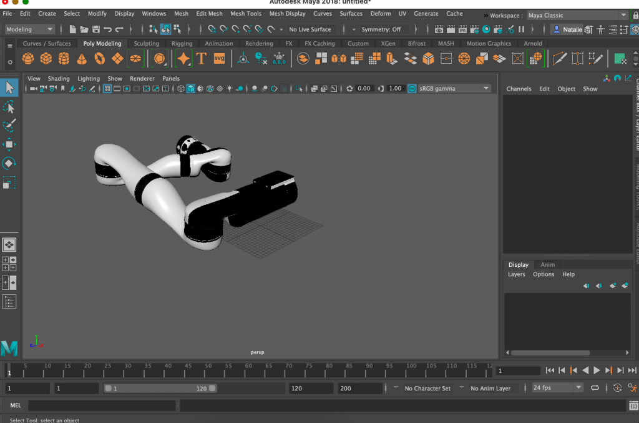Save the scene using the disk icon
The width and height of the screenshot is (639, 423).
[96, 29]
